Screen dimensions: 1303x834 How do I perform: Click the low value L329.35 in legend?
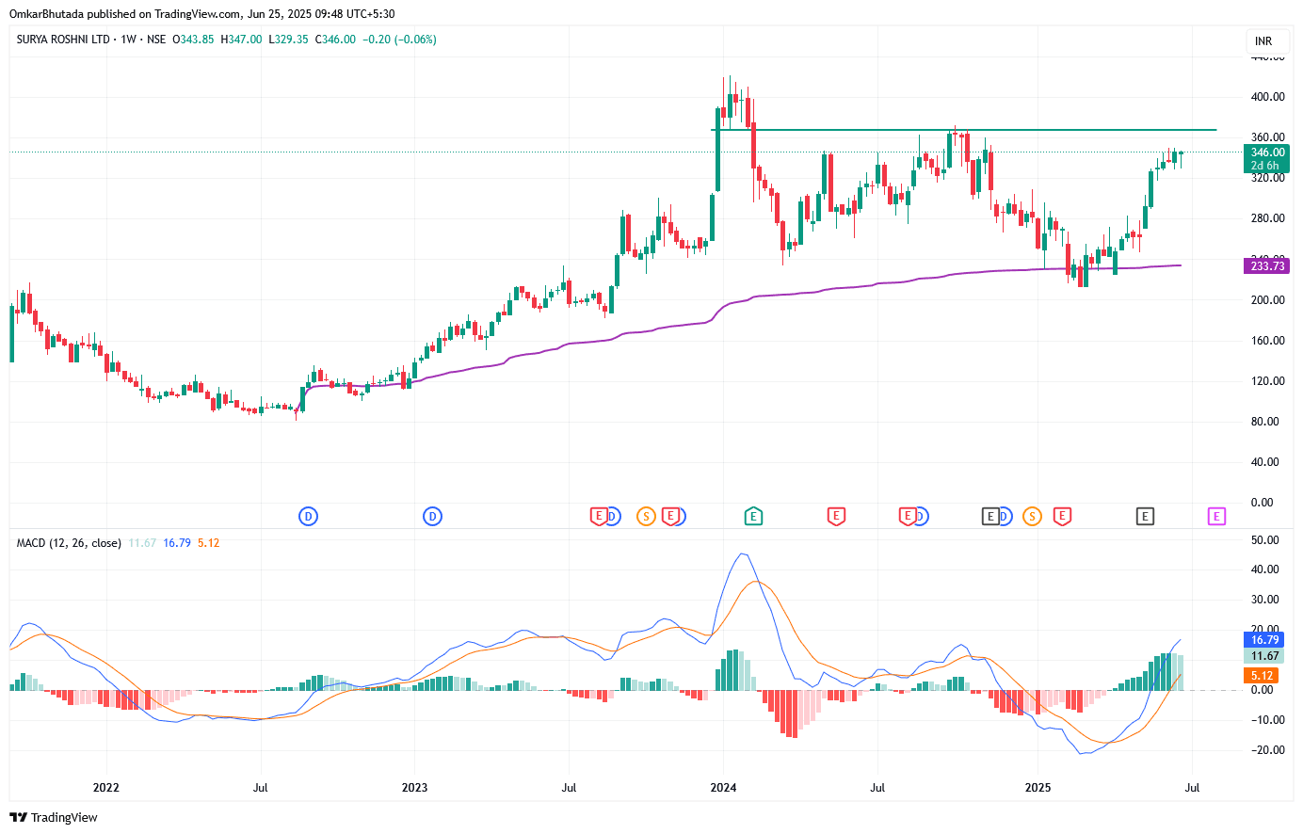(x=288, y=40)
